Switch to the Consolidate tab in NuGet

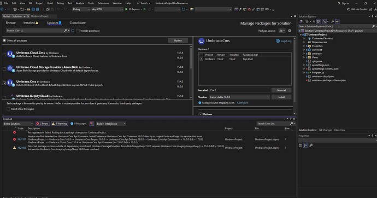78,22
